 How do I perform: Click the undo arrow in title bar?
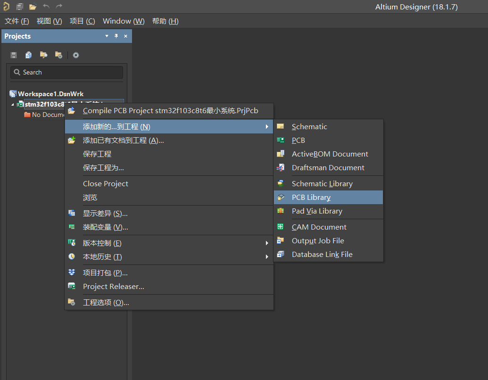click(x=46, y=6)
